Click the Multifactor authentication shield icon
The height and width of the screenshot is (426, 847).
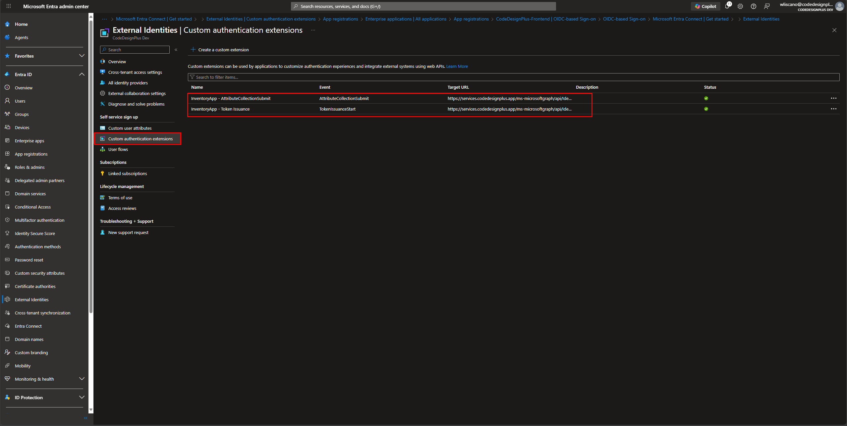click(x=7, y=220)
